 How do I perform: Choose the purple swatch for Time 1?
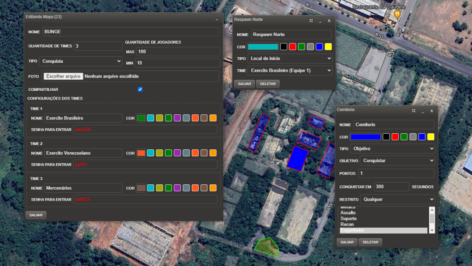177,118
